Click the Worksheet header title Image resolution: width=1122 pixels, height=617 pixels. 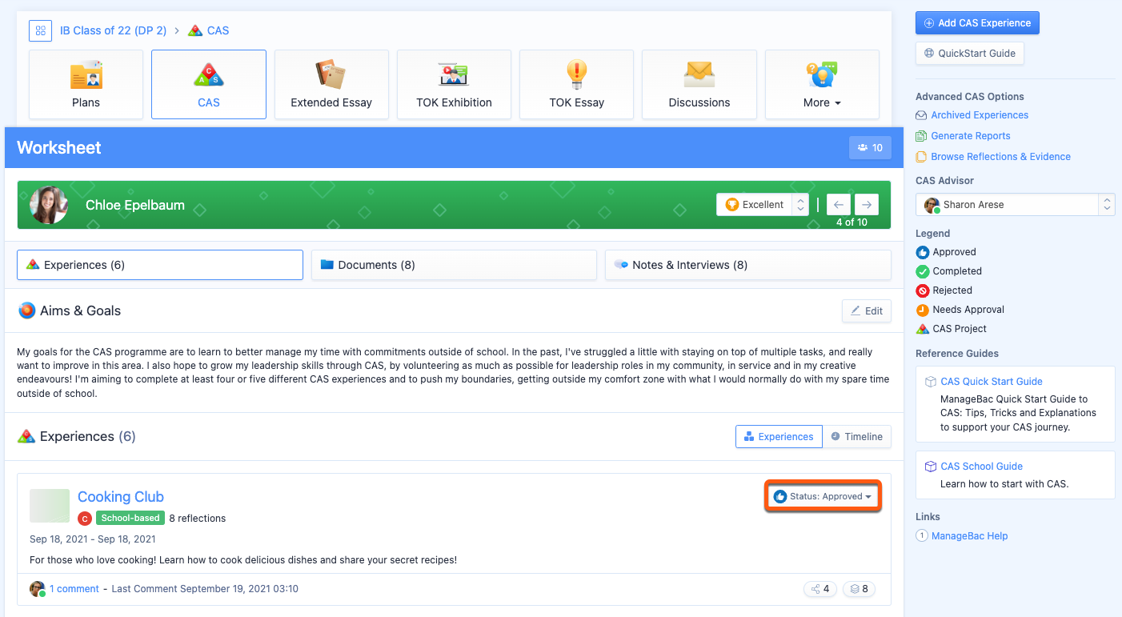tap(59, 147)
